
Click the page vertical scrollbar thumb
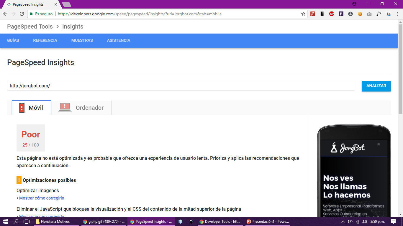point(400,69)
